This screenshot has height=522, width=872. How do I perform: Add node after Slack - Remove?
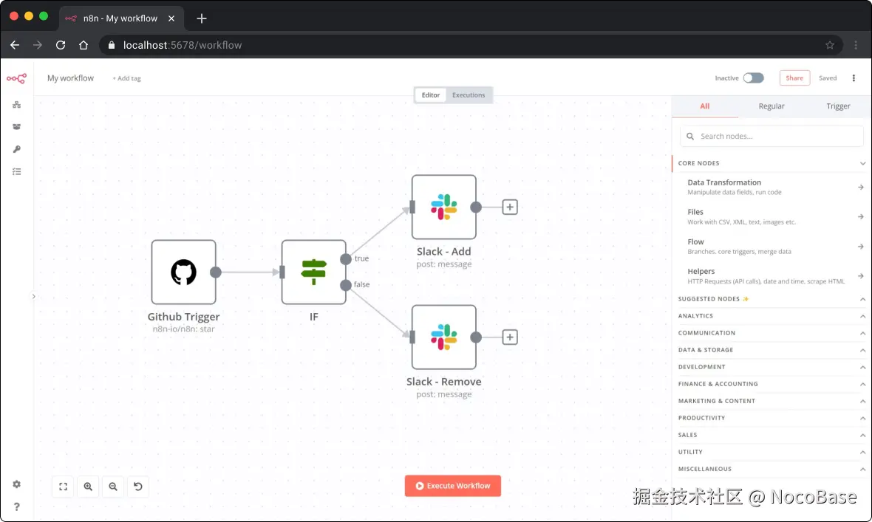point(510,337)
